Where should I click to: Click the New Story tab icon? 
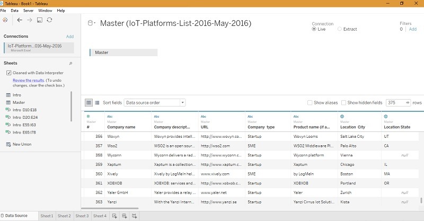pyautogui.click(x=135, y=216)
